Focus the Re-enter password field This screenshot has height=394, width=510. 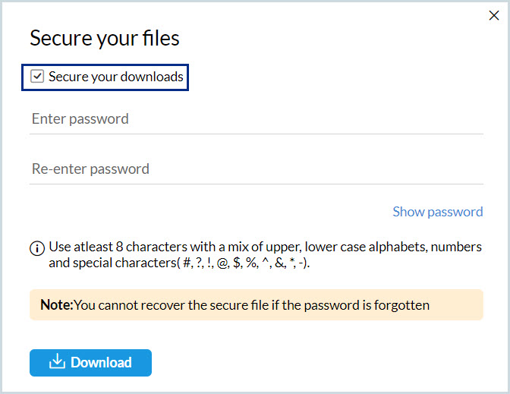[256, 169]
